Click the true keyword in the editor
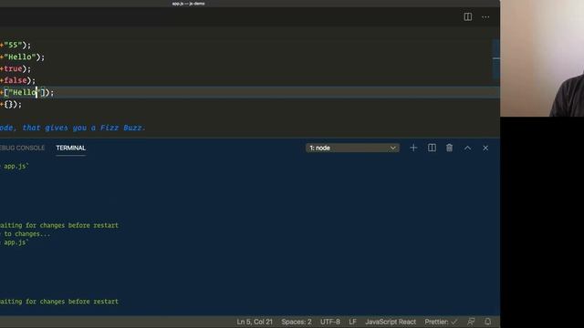 [x=13, y=69]
